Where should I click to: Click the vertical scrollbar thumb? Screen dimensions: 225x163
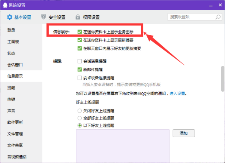(x=222, y=79)
